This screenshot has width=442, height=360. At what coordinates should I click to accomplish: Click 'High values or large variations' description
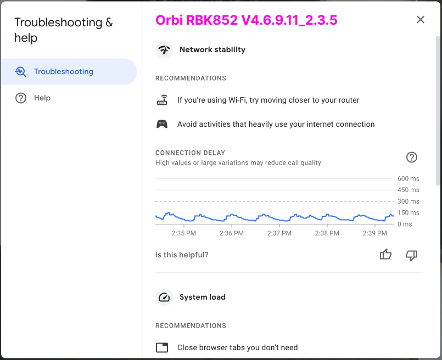pos(238,163)
